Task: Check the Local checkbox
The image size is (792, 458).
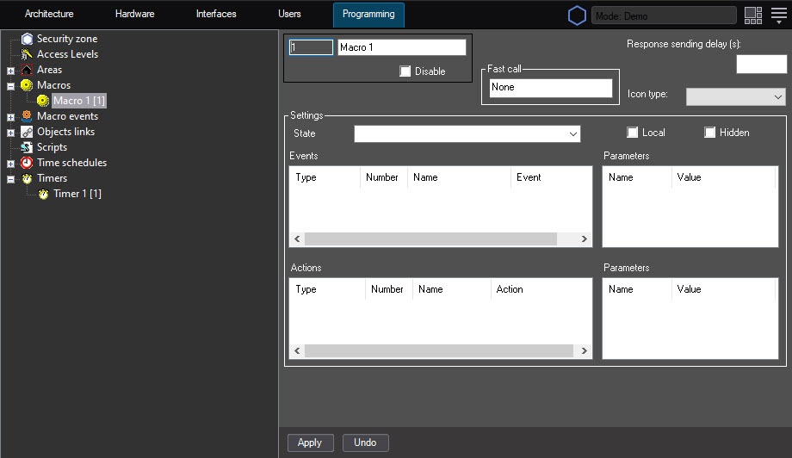Action: click(x=633, y=133)
